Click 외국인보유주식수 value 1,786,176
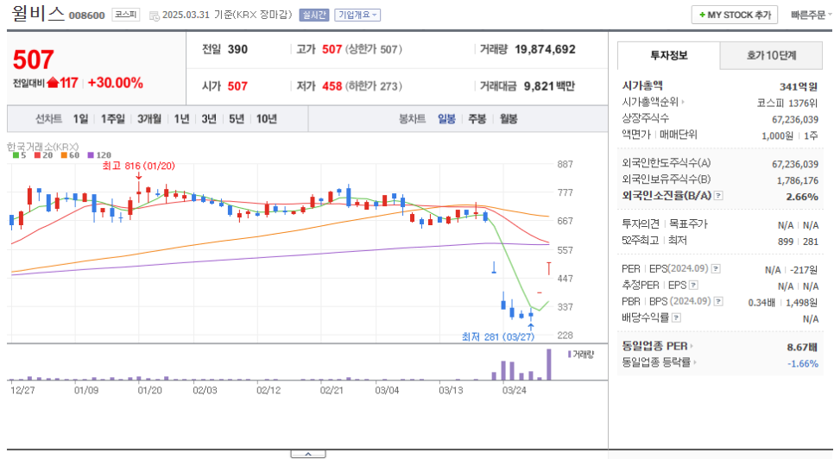 coord(797,180)
